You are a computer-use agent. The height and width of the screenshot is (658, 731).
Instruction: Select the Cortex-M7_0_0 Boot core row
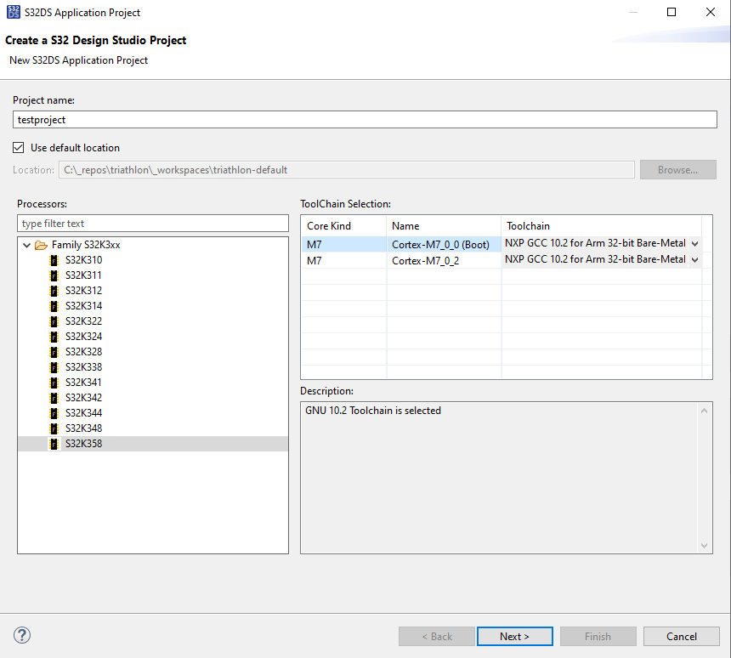(x=442, y=244)
